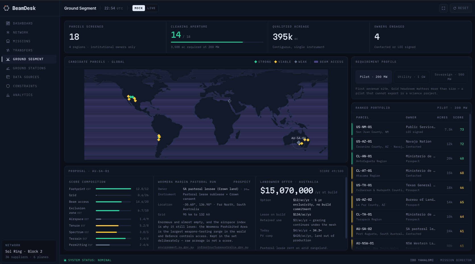The image size is (475, 264).
Task: Select the Sovereign 500 MW profile tab
Action: pyautogui.click(x=449, y=77)
